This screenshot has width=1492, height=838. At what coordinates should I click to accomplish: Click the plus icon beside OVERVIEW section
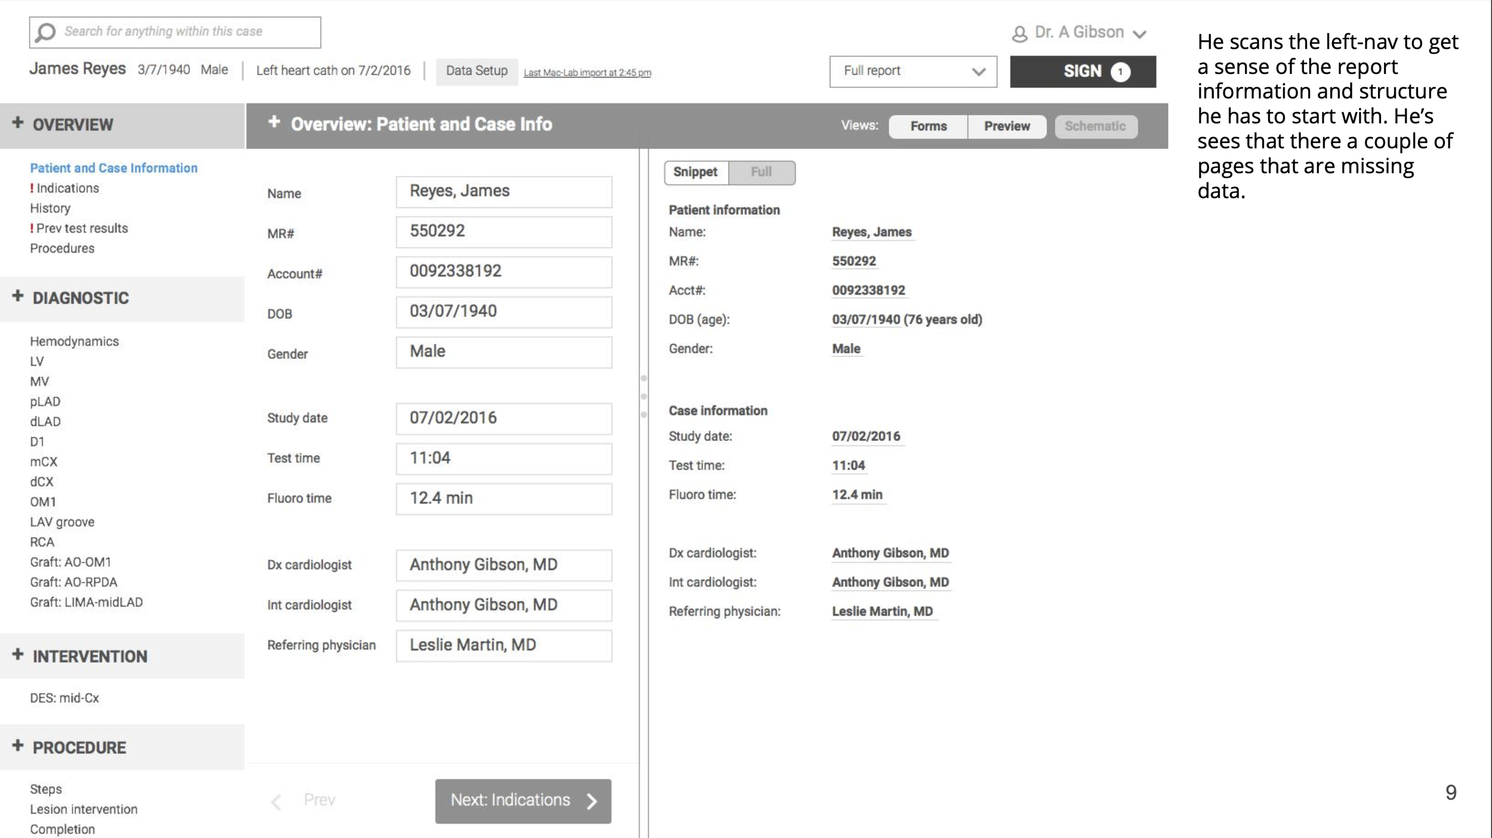point(18,123)
